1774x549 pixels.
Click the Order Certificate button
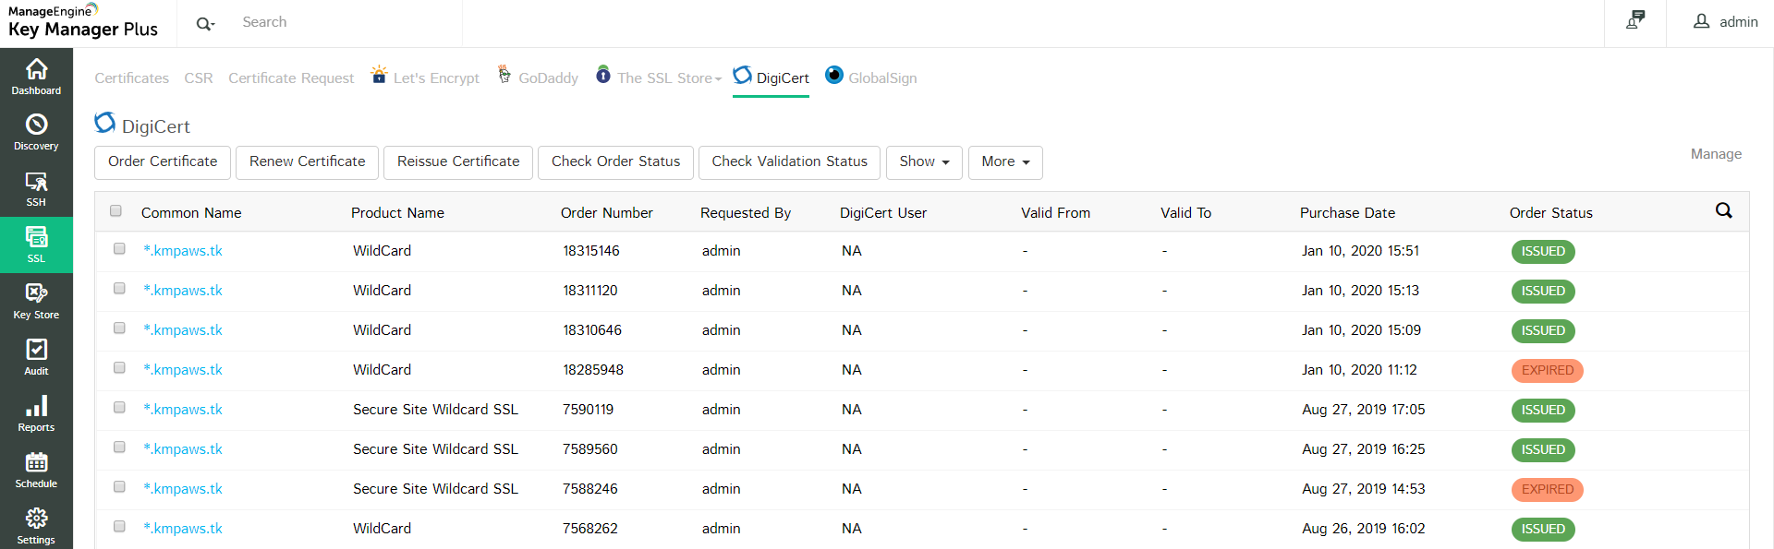(x=163, y=162)
